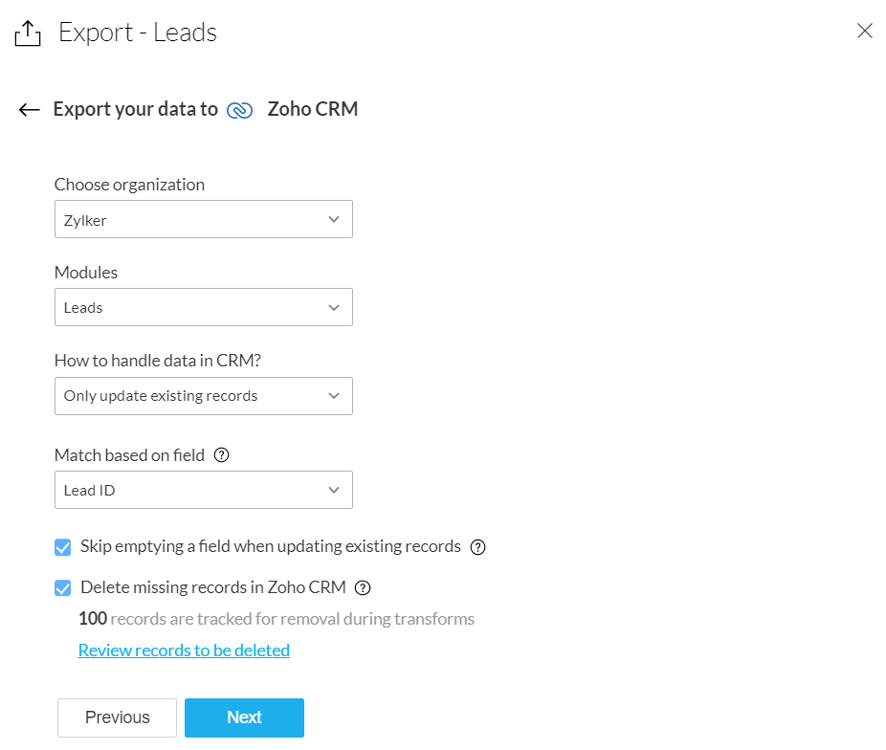886x750 pixels.
Task: Go back using the left arrow icon
Action: coord(29,110)
